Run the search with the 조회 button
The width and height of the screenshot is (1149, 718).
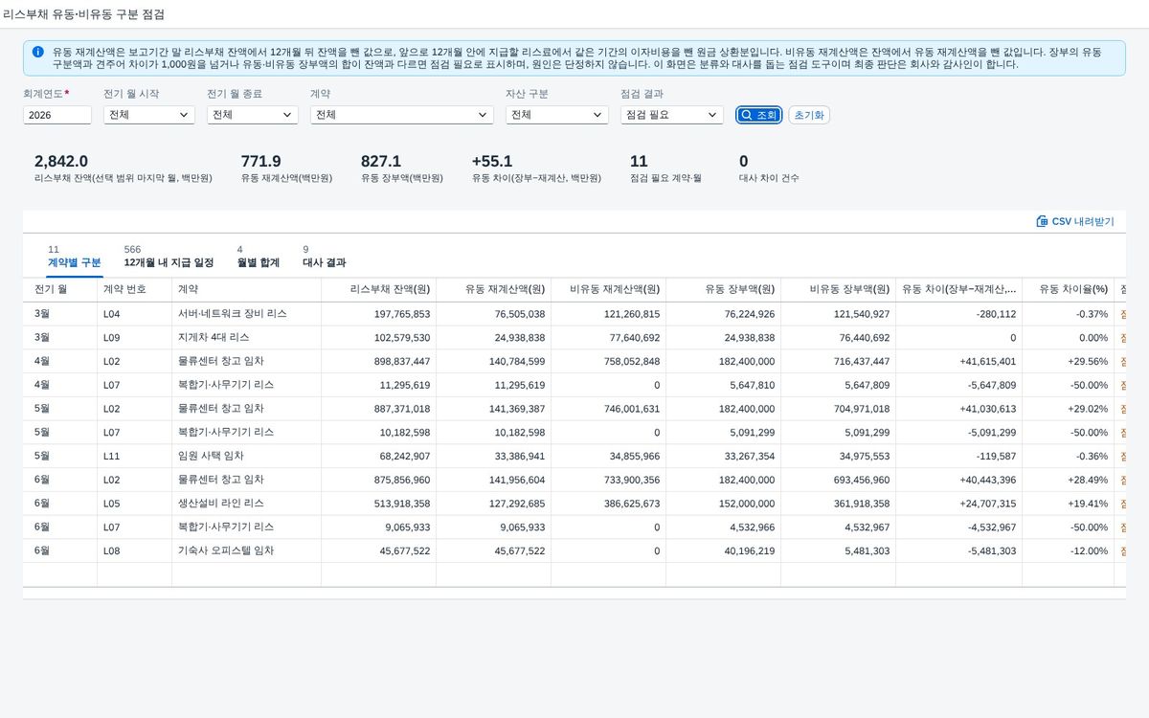coord(759,115)
